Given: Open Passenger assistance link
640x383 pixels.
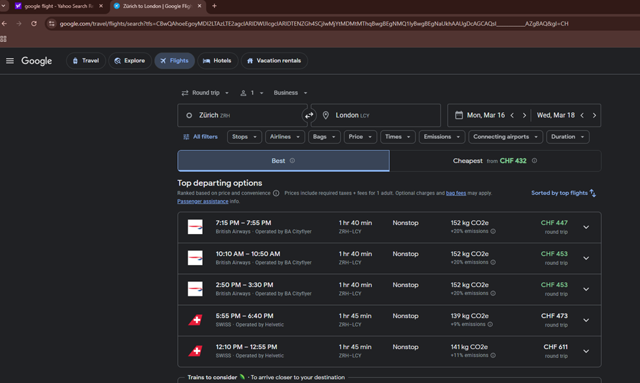Looking at the screenshot, I should (x=203, y=201).
